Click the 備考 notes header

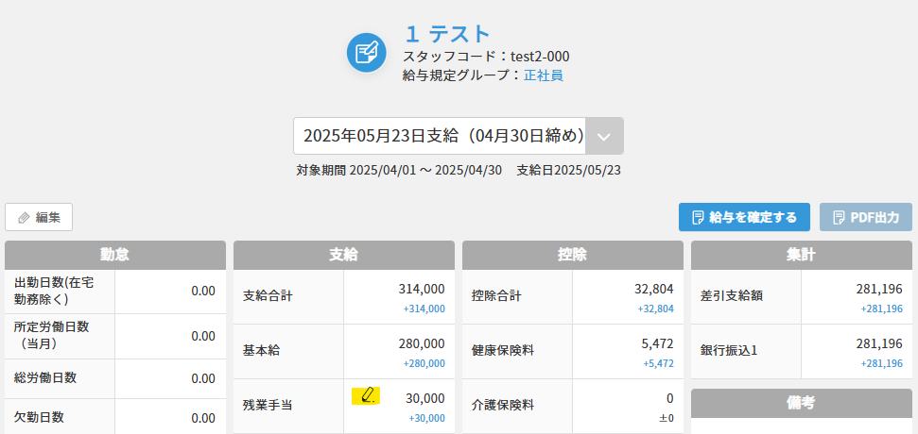(x=801, y=403)
